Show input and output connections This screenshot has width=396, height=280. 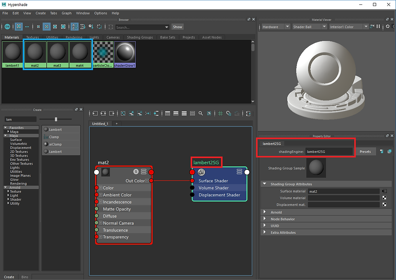(x=103, y=113)
